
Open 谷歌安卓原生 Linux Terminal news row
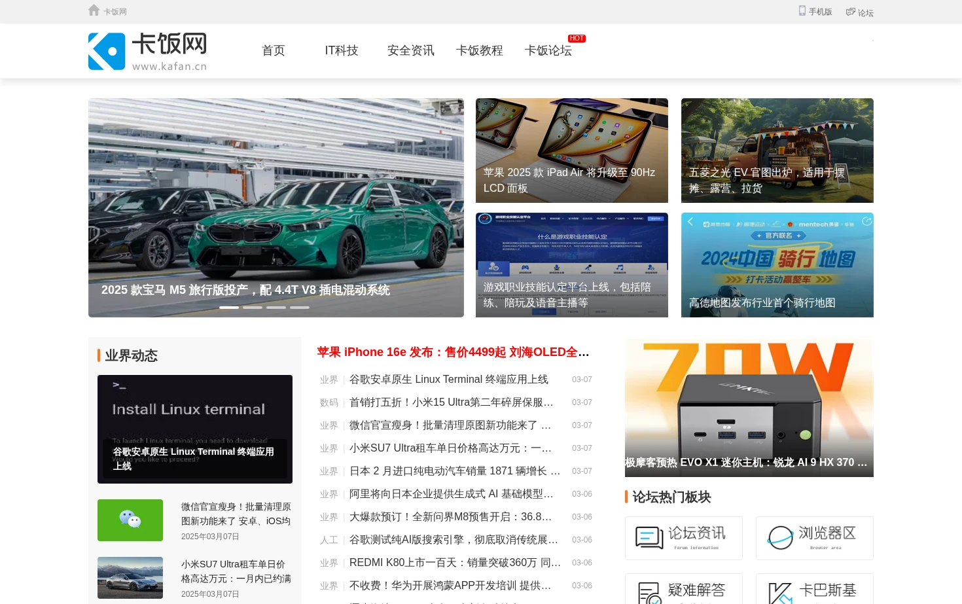[449, 380]
